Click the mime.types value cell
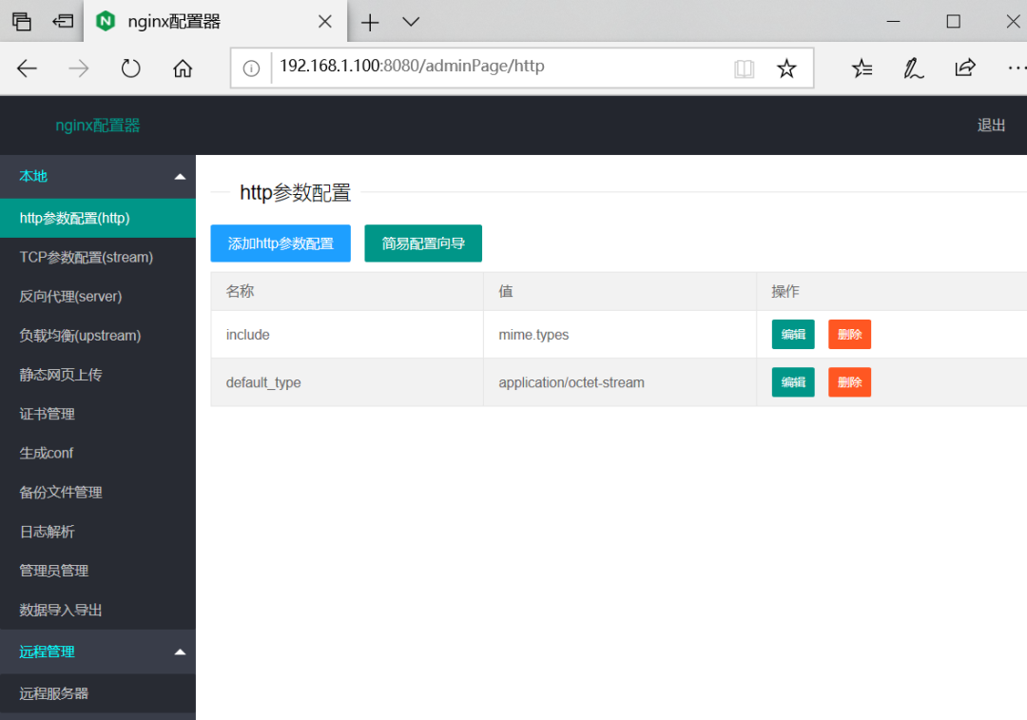This screenshot has height=720, width=1027. [x=620, y=335]
